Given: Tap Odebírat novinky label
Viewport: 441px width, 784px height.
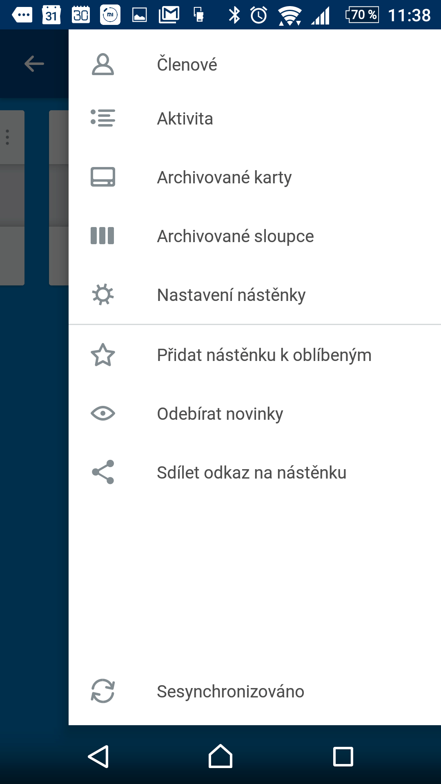Looking at the screenshot, I should (x=220, y=414).
